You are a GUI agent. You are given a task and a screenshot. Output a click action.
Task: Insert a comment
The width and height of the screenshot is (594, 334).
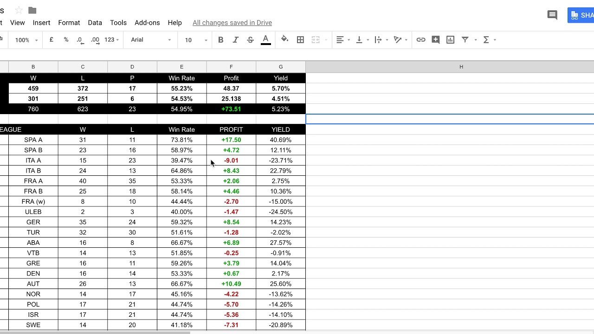point(435,40)
